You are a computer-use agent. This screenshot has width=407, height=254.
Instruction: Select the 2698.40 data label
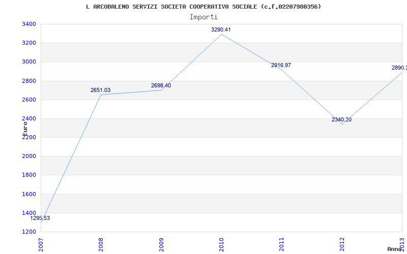161,85
